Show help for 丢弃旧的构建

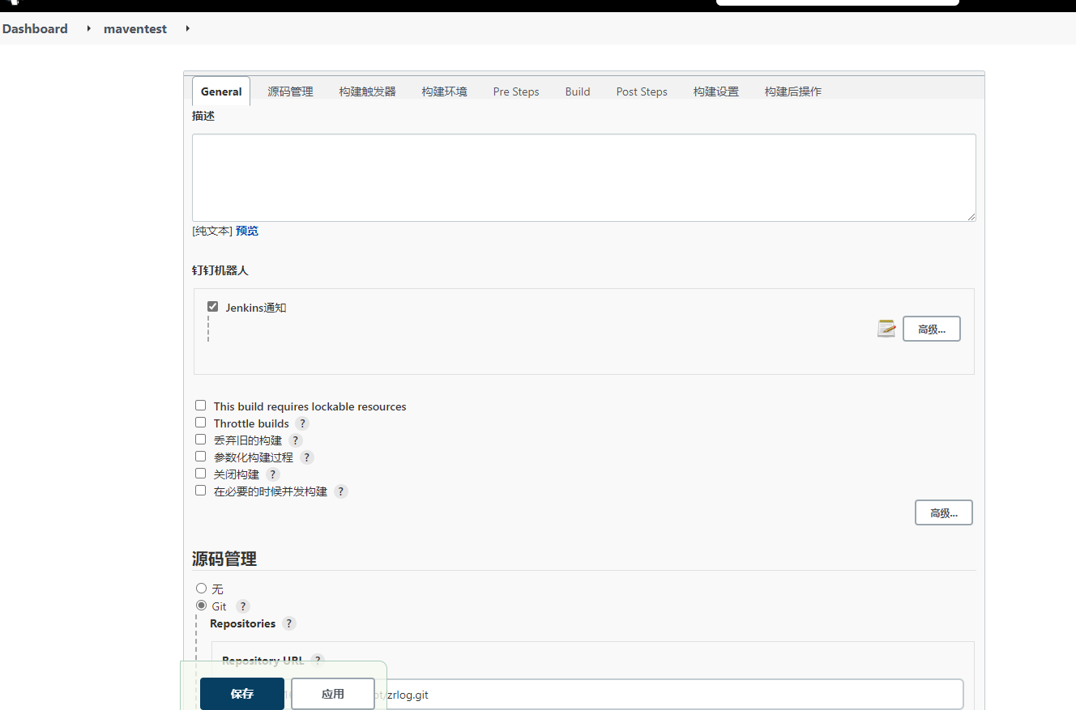coord(295,440)
